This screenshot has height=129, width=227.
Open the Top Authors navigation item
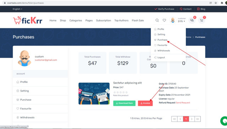coord(121,20)
